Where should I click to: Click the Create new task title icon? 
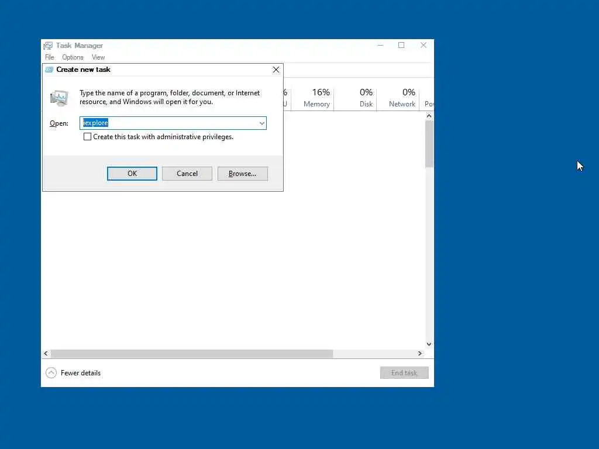point(49,70)
